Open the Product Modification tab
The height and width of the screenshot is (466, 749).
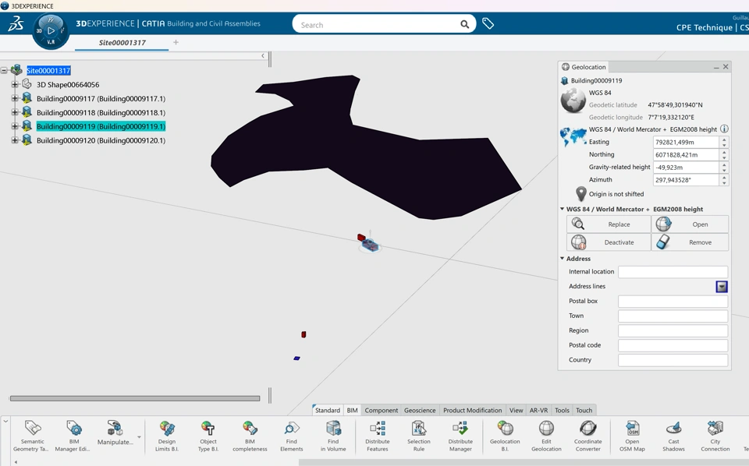(x=473, y=410)
